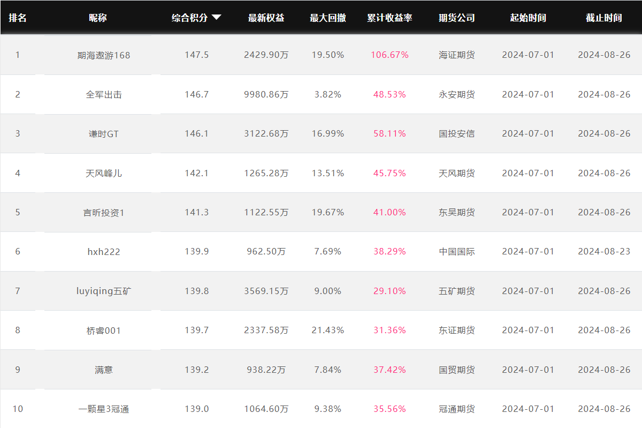Click the 起始时间 column header
This screenshot has height=428, width=642.
[x=528, y=18]
